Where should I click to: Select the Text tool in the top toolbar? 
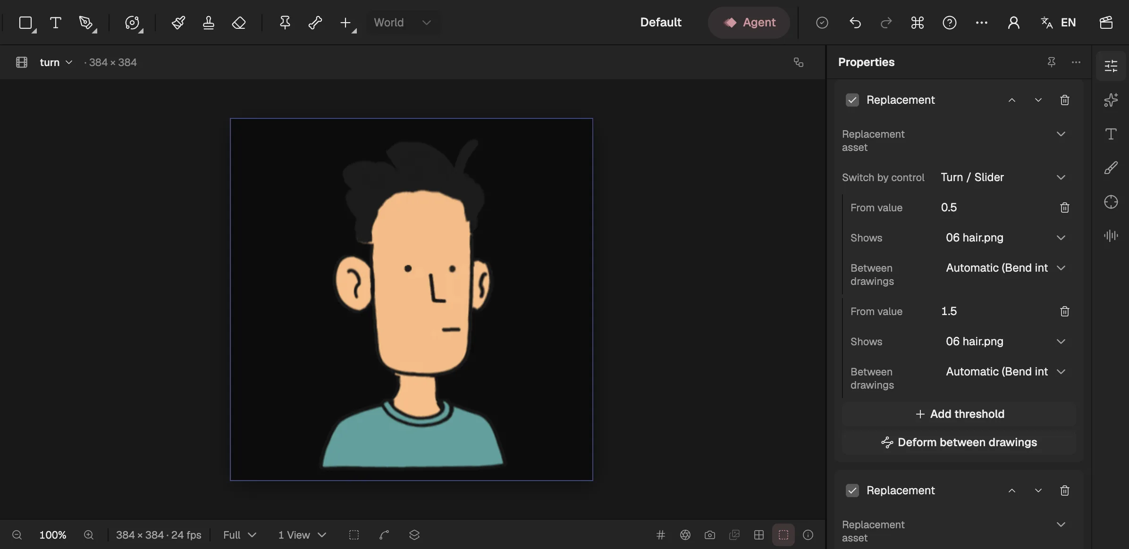tap(56, 23)
